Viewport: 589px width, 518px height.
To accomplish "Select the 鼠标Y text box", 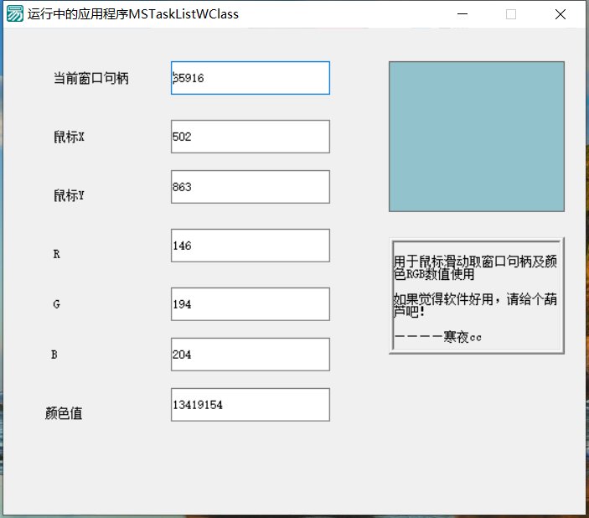I will pyautogui.click(x=250, y=187).
